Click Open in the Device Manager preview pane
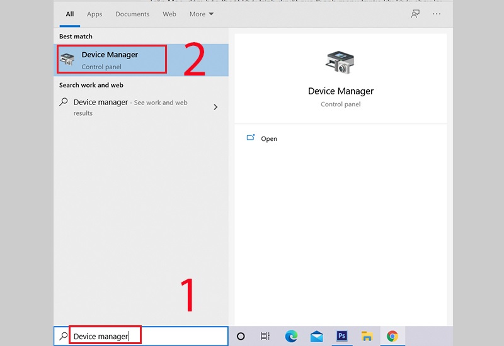Viewport: 504px width, 346px height. (x=269, y=138)
